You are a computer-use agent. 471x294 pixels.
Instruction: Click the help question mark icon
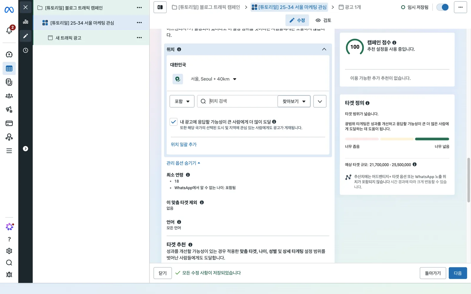point(9,239)
